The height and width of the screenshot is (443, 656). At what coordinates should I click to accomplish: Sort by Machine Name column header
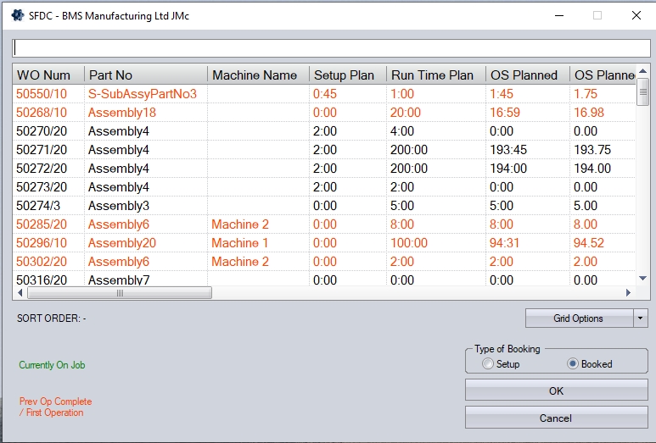coord(255,75)
